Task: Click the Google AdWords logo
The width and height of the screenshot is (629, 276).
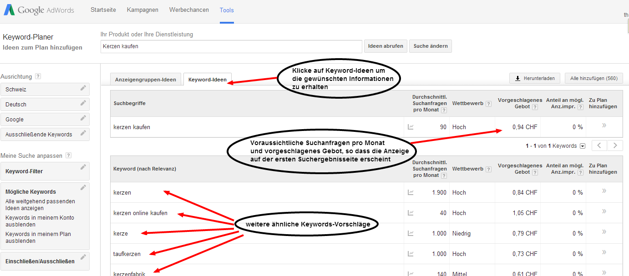Action: tap(39, 10)
